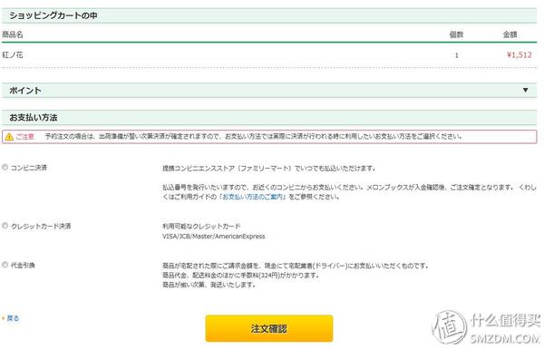Image resolution: width=544 pixels, height=349 pixels.
Task: Select the コンビニ決済 radio button
Action: tap(5, 167)
